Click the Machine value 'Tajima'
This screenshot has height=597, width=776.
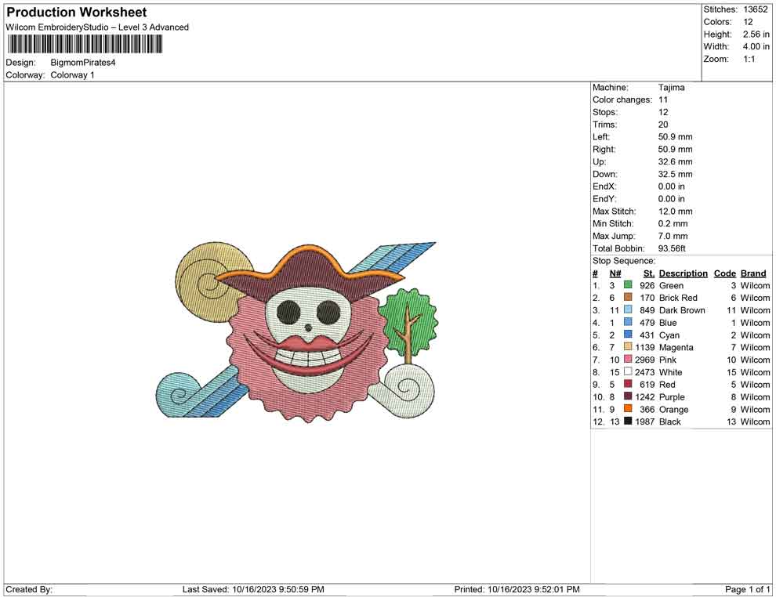[x=671, y=88]
